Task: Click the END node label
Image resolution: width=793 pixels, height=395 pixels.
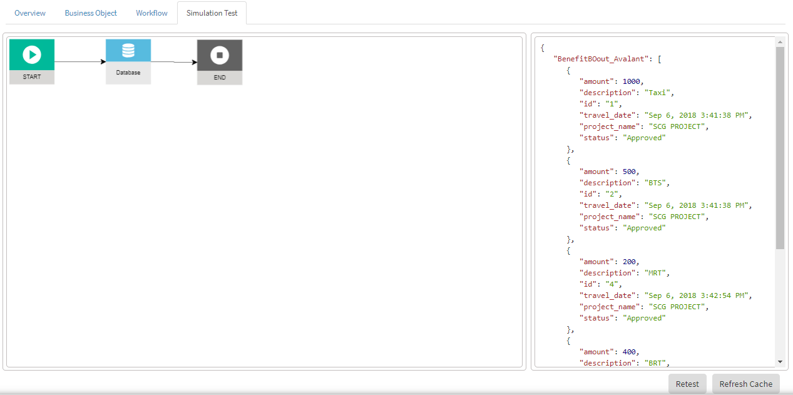Action: click(220, 78)
